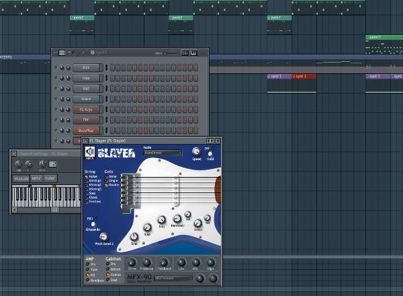The width and height of the screenshot is (403, 296).
Task: Click the Damp knob on guitar body
Action: (197, 223)
